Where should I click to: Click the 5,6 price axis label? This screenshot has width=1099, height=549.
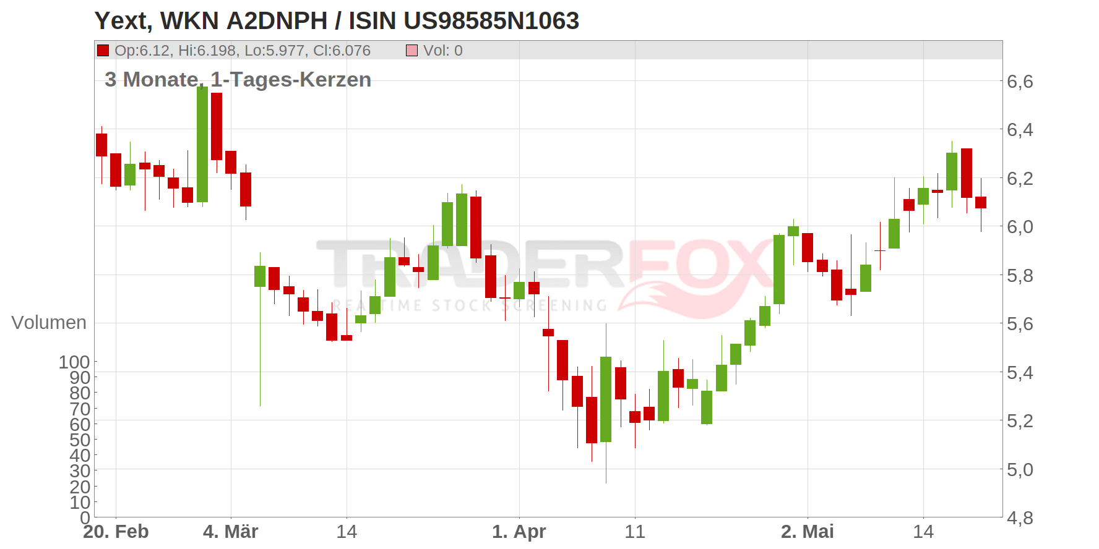[1020, 324]
